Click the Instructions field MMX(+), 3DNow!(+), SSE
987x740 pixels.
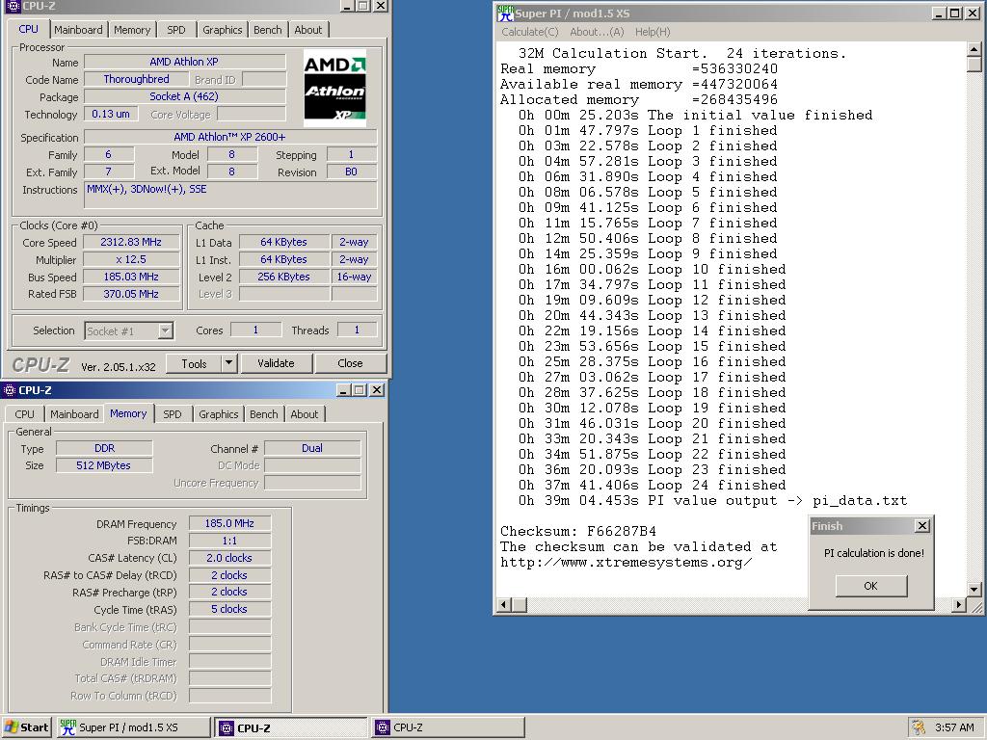[230, 195]
